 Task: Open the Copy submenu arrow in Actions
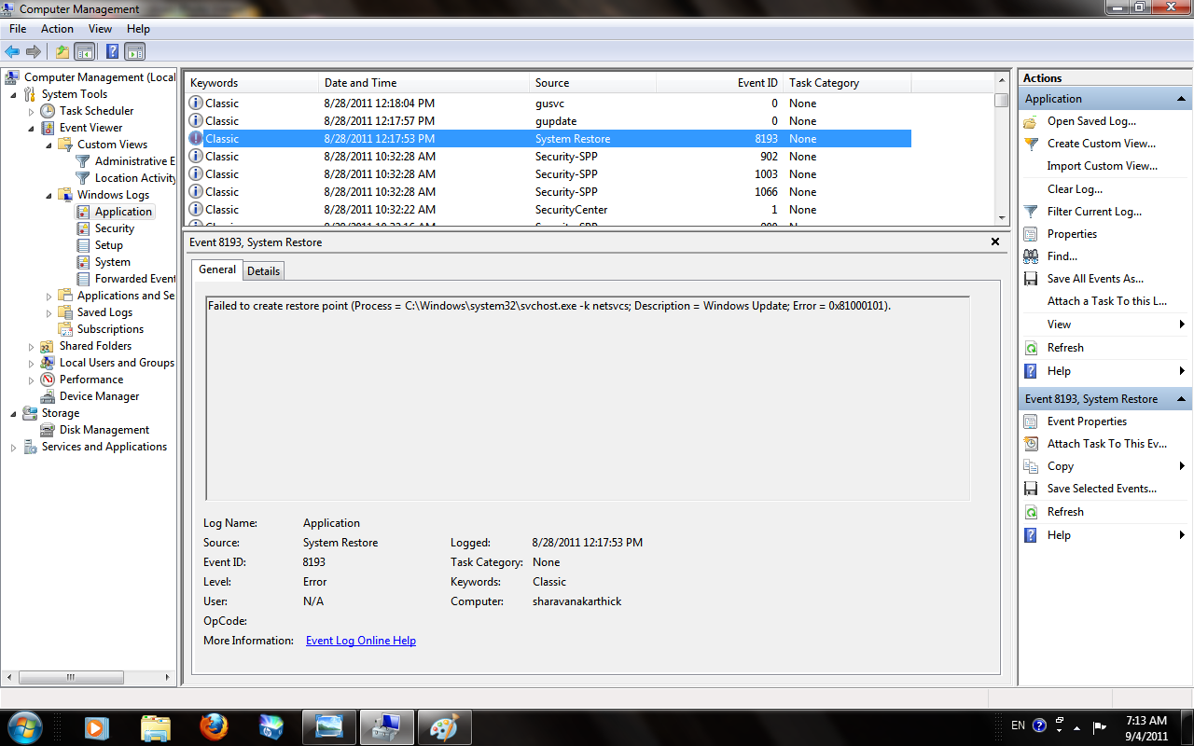(x=1182, y=466)
